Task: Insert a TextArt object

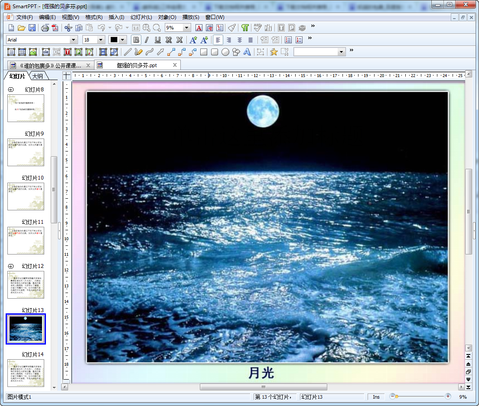Action: pos(247,52)
